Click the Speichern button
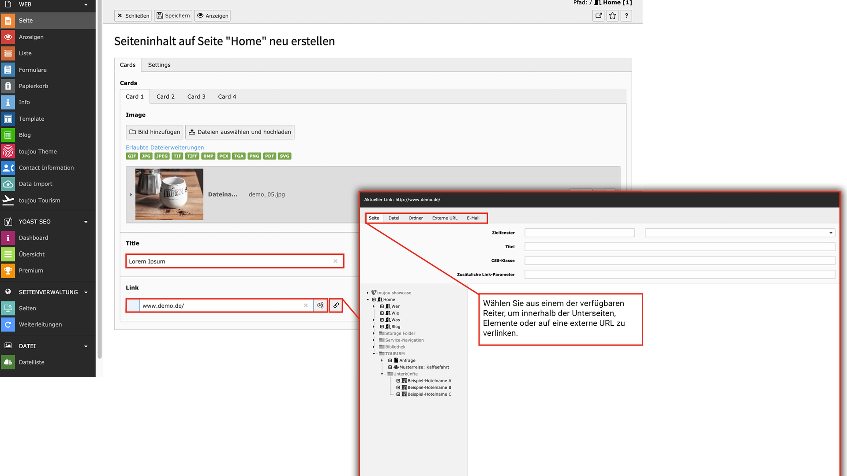Image resolution: width=847 pixels, height=476 pixels. (173, 16)
